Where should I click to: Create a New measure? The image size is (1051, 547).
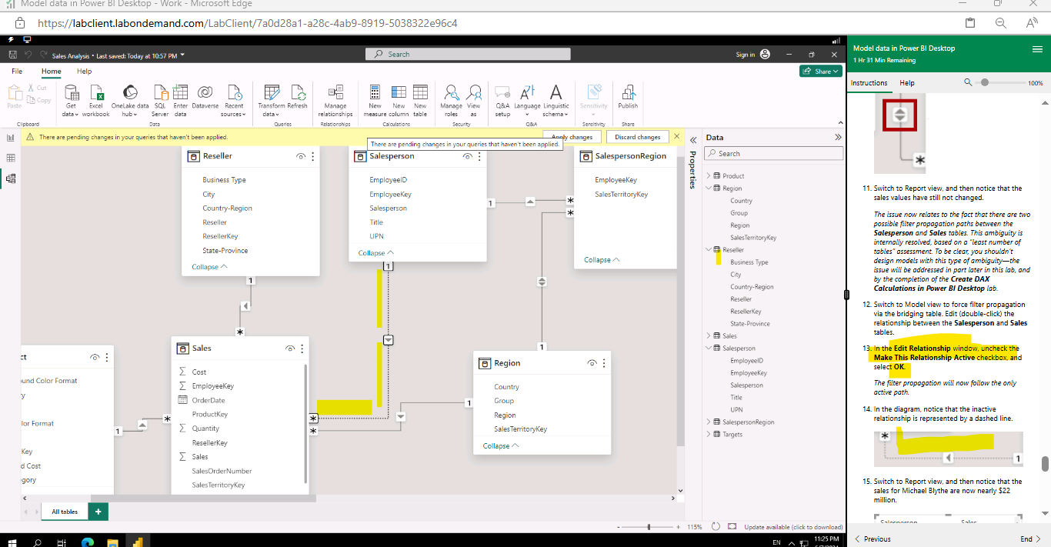tap(375, 101)
